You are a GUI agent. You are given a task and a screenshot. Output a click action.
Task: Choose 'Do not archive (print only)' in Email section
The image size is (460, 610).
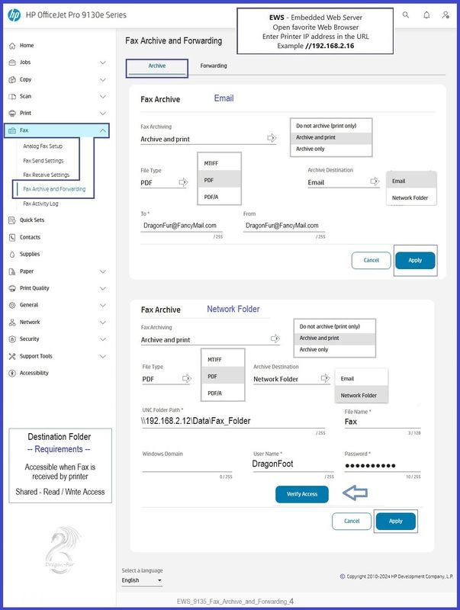pyautogui.click(x=331, y=126)
